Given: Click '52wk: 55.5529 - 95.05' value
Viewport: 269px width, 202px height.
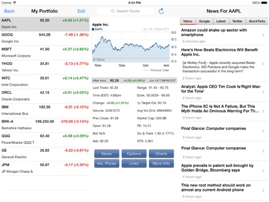Looking at the screenshot, I should (x=153, y=95).
